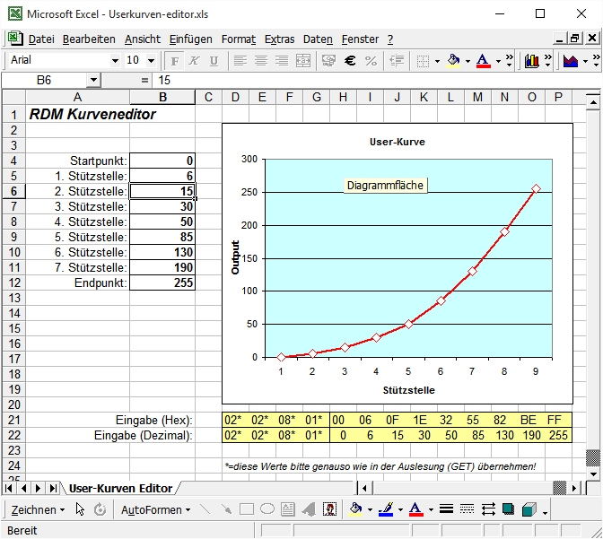Expand the name box dropdown for B6

click(x=93, y=81)
